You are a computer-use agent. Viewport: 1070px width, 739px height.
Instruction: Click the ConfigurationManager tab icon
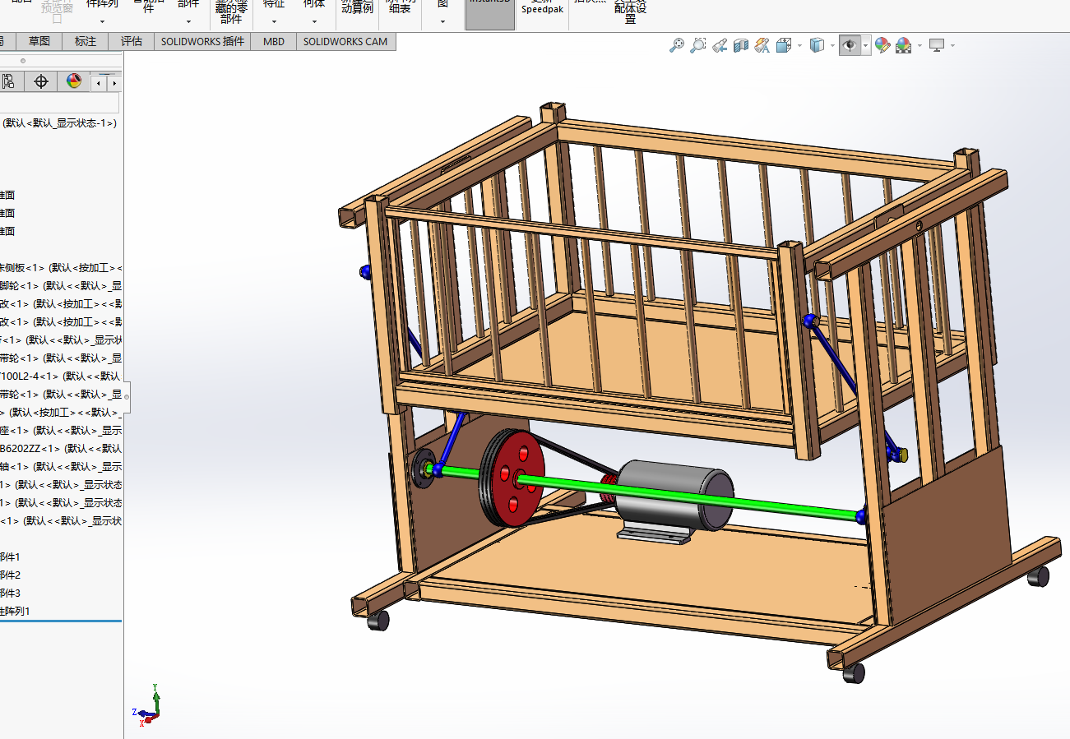pos(8,81)
